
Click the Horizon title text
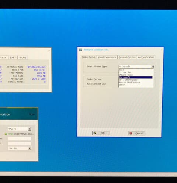5,114
